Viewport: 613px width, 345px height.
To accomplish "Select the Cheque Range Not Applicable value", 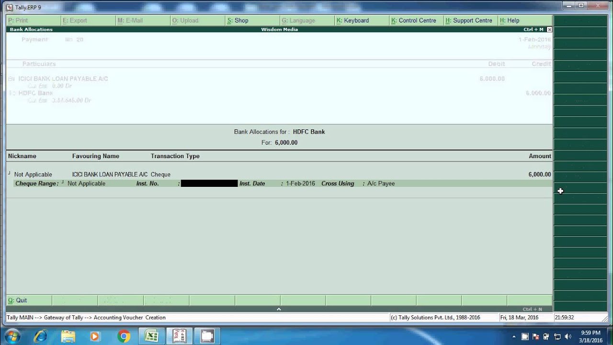I will 86,184.
